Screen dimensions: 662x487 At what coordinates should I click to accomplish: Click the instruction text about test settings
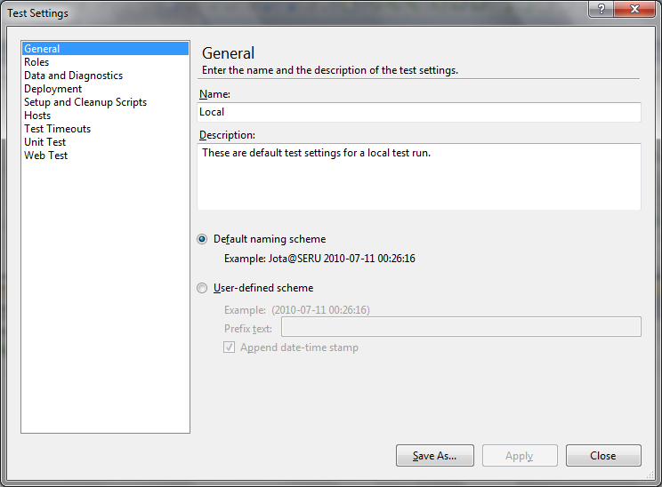(x=330, y=70)
